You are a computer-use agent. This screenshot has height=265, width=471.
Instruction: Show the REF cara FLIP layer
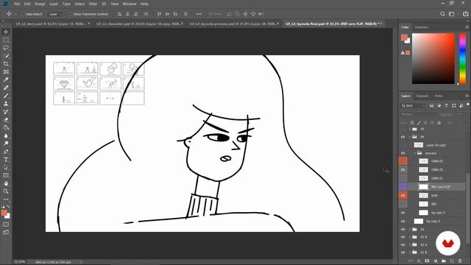[403, 187]
